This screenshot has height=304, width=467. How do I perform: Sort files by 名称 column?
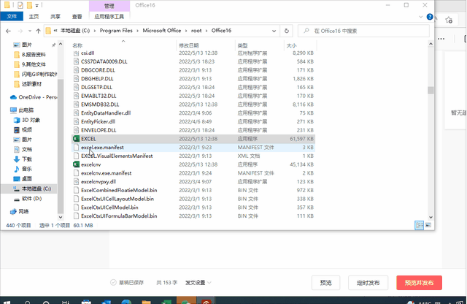click(x=77, y=45)
